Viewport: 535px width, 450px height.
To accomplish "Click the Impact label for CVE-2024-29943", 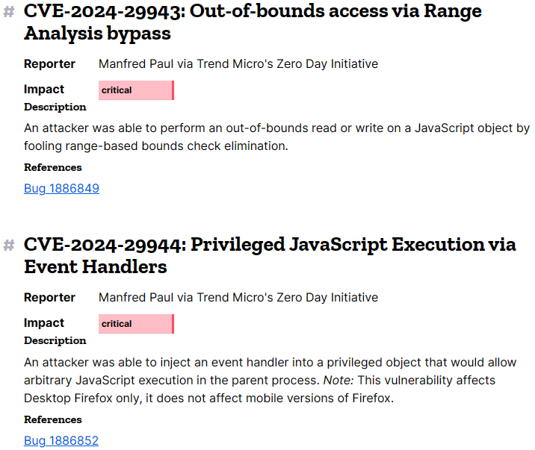I will coord(44,90).
